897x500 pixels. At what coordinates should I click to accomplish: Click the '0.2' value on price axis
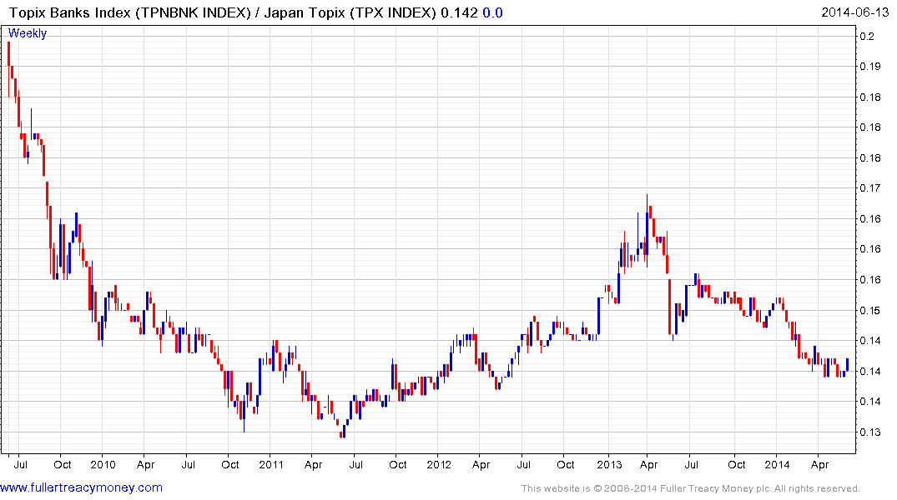tap(867, 37)
